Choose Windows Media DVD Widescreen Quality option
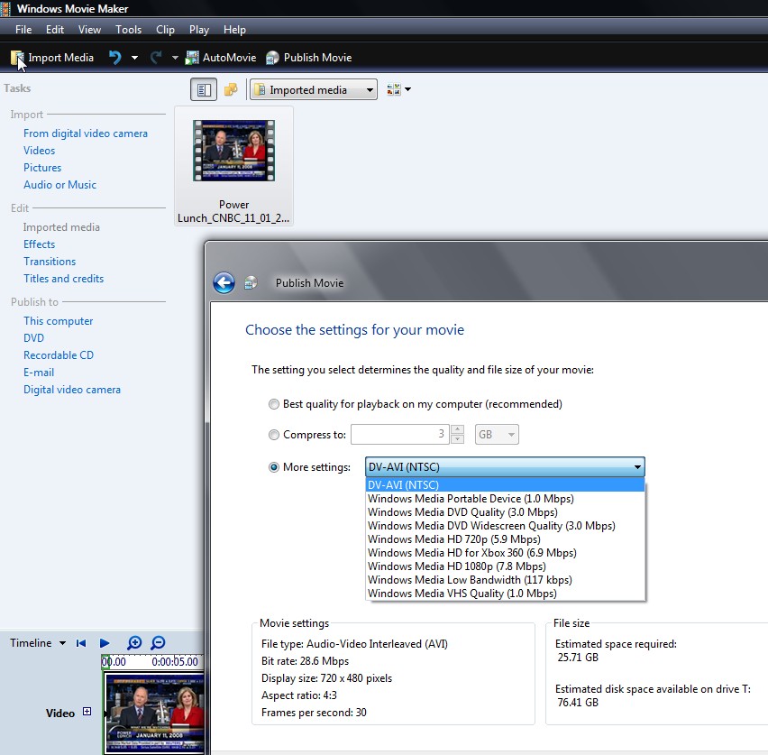 (x=505, y=526)
